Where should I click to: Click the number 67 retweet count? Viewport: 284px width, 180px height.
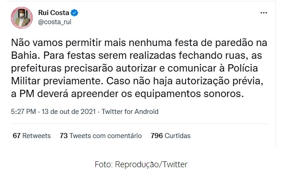click(x=16, y=136)
